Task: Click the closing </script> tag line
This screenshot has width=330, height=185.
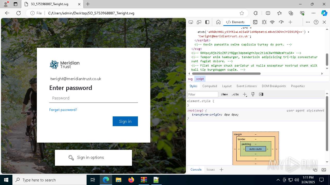Action: click(202, 40)
